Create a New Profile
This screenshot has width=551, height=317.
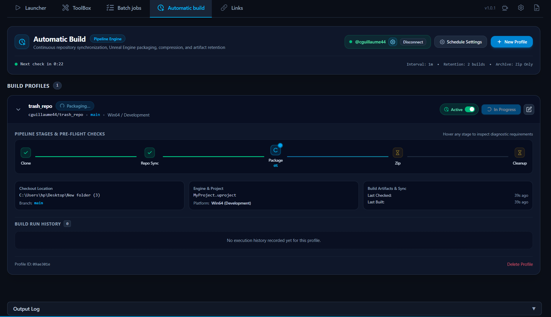512,42
